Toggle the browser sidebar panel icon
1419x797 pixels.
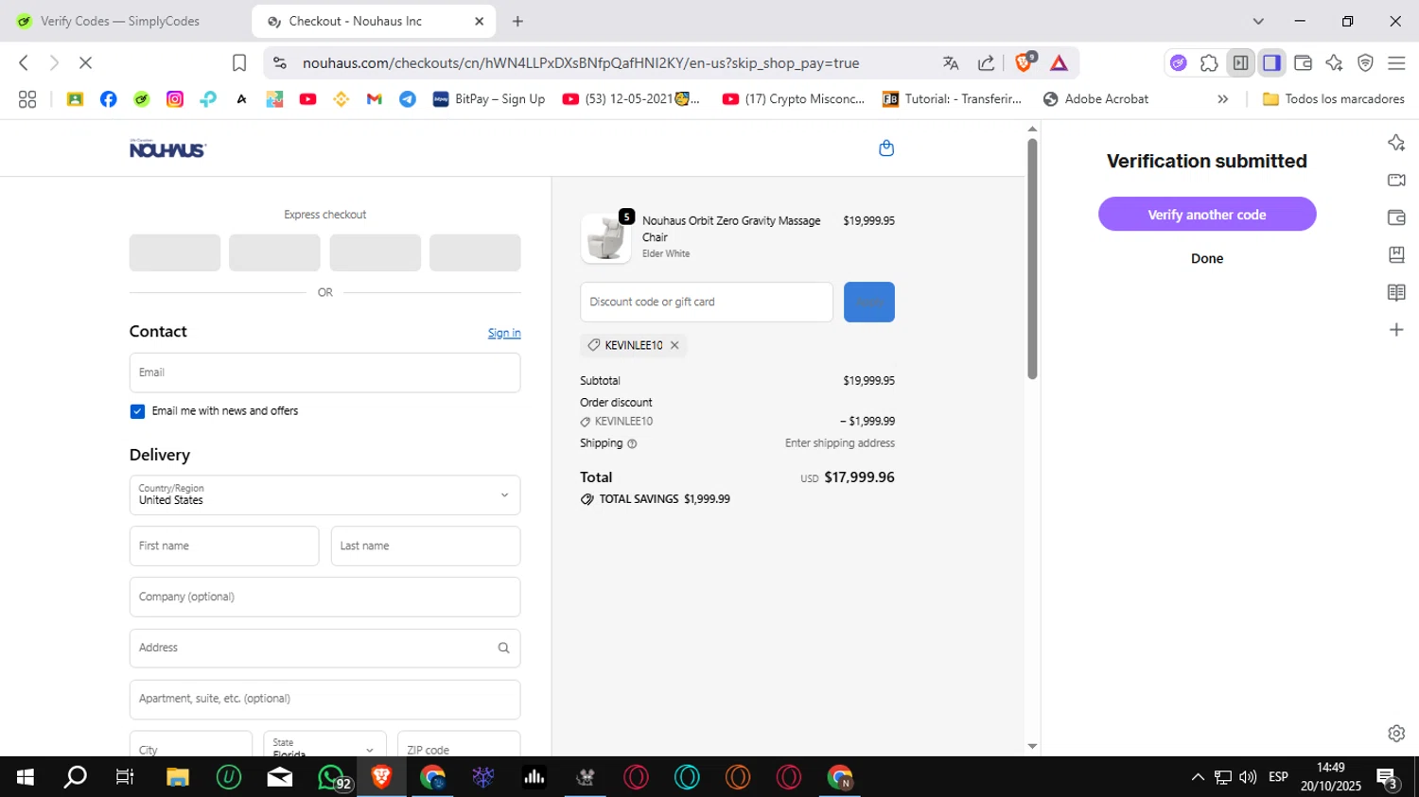(1271, 63)
